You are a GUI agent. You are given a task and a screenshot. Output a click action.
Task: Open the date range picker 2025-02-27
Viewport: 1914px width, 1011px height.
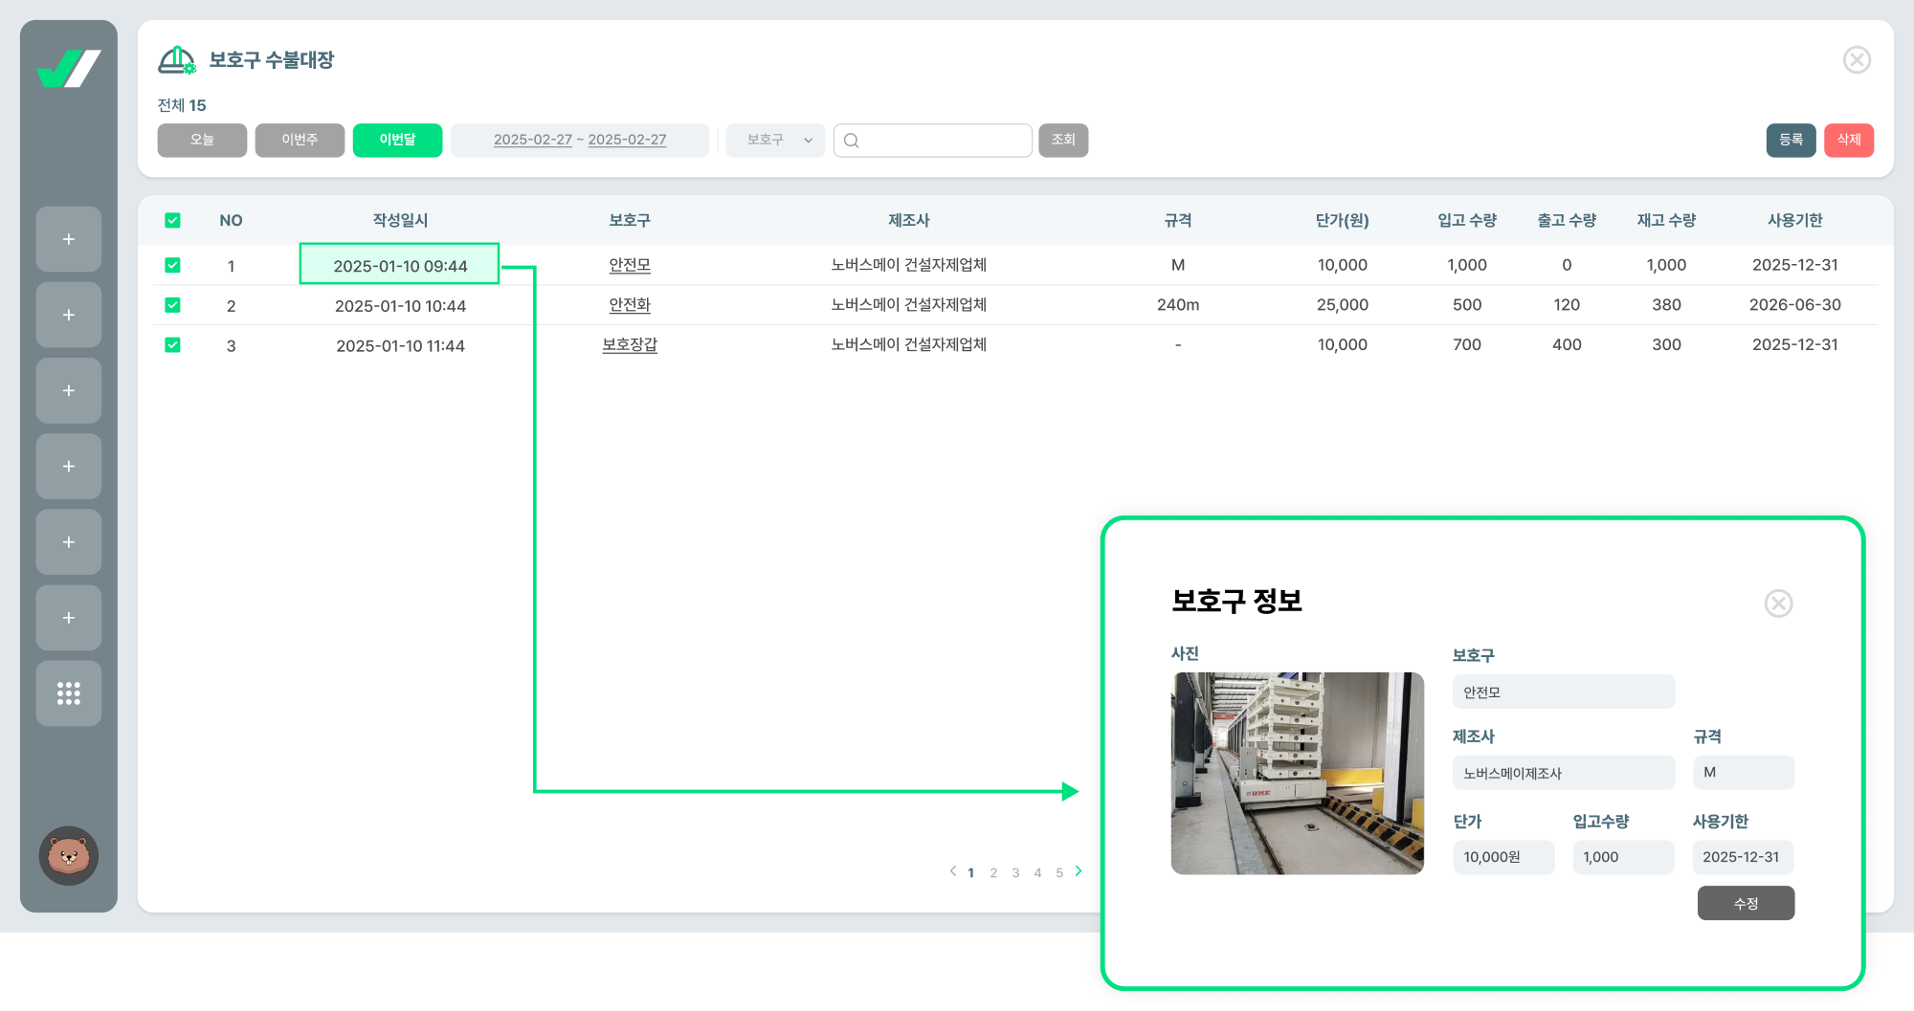(x=580, y=140)
